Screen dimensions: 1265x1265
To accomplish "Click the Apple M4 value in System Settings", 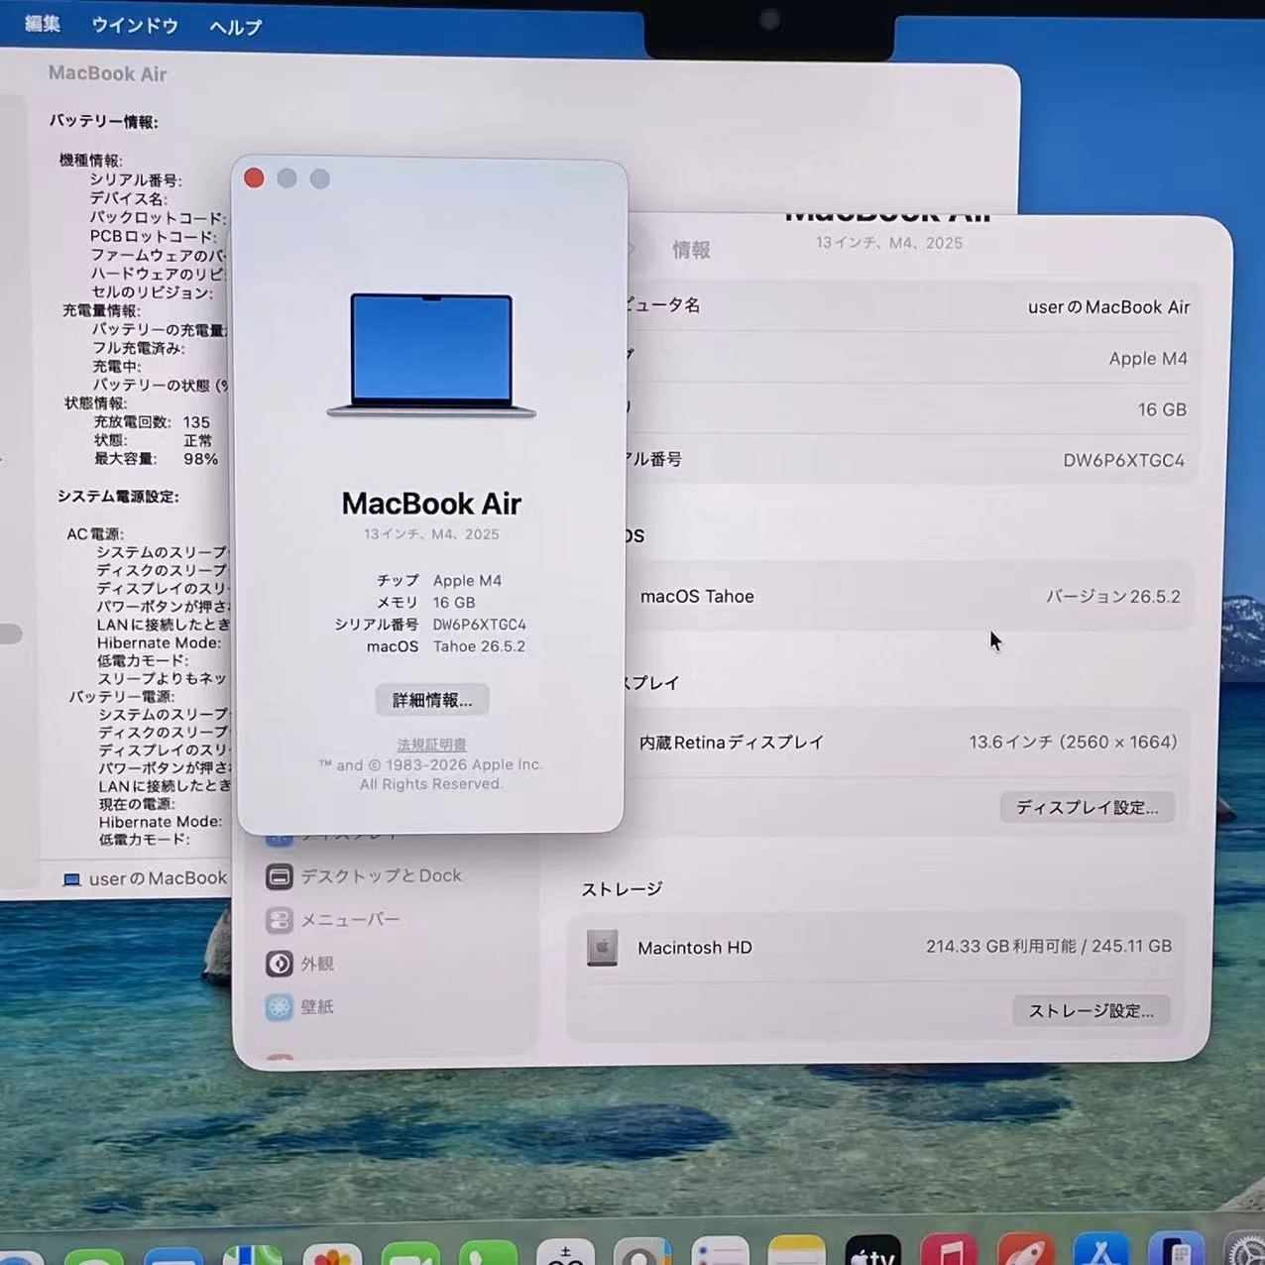I will click(x=1148, y=359).
